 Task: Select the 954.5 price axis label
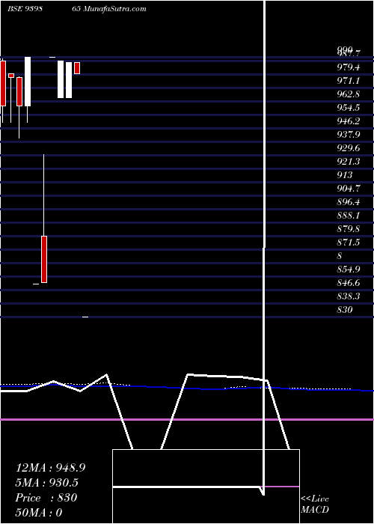[349, 108]
